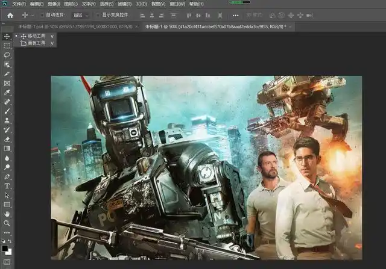Click the Home icon in options bar
This screenshot has height=269, width=386.
tap(10, 14)
